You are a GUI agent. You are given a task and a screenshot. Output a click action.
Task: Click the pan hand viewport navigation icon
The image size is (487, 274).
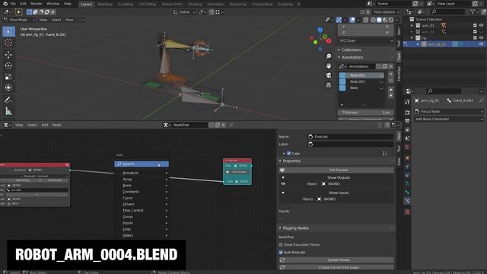coord(328,66)
